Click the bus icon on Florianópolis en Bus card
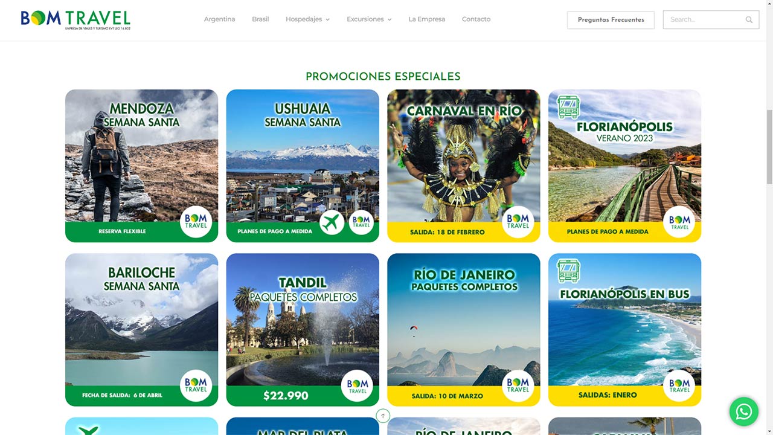The image size is (773, 435). [568, 271]
